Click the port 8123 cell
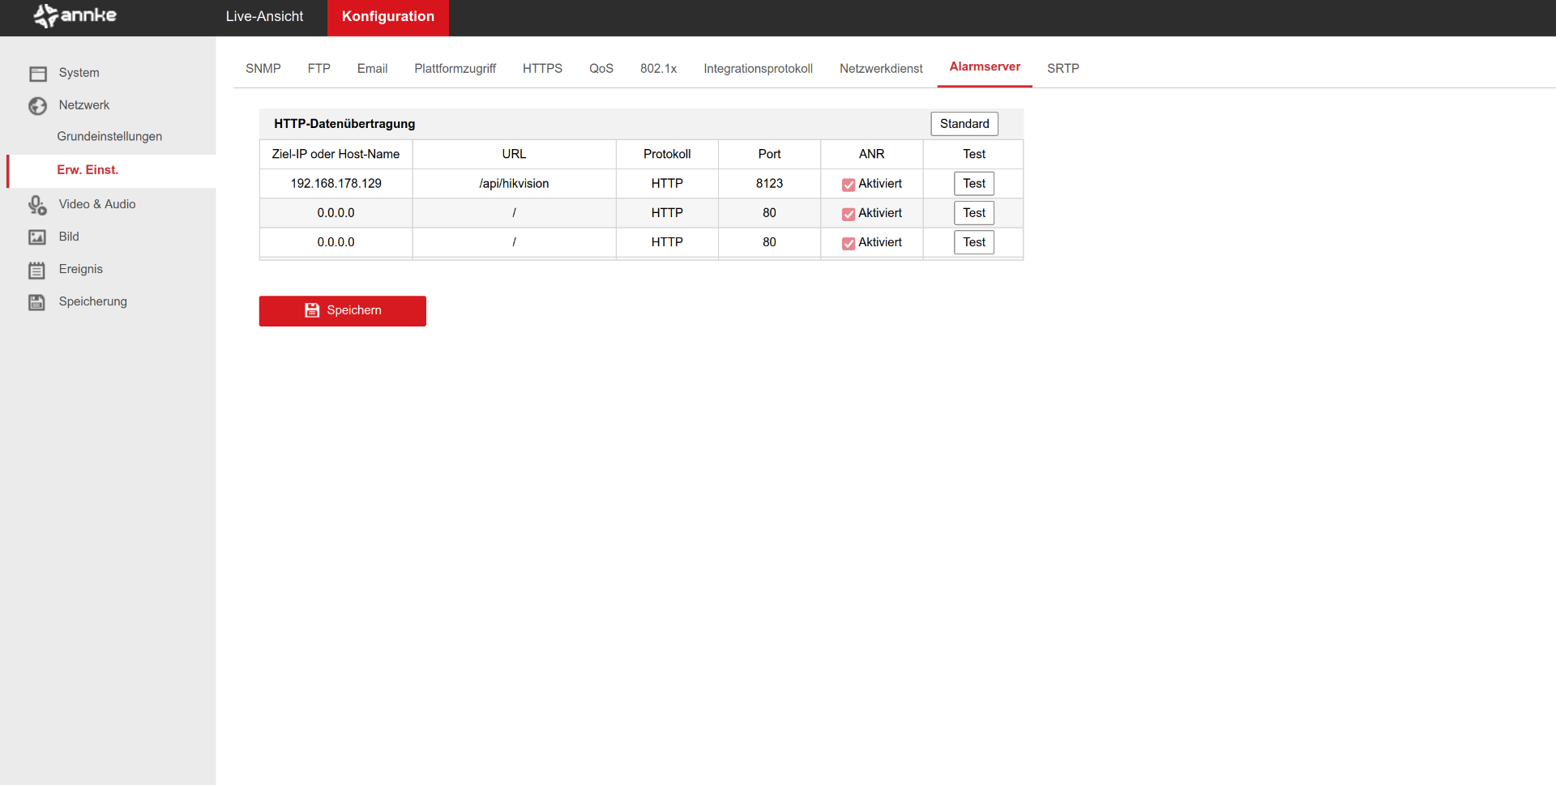The image size is (1556, 785). (768, 184)
